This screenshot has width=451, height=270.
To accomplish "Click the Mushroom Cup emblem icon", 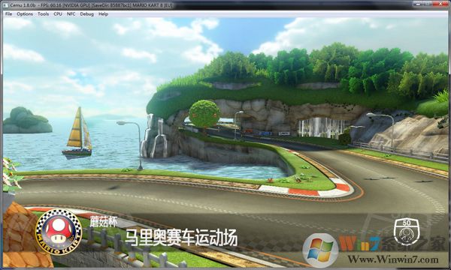I will tap(59, 232).
